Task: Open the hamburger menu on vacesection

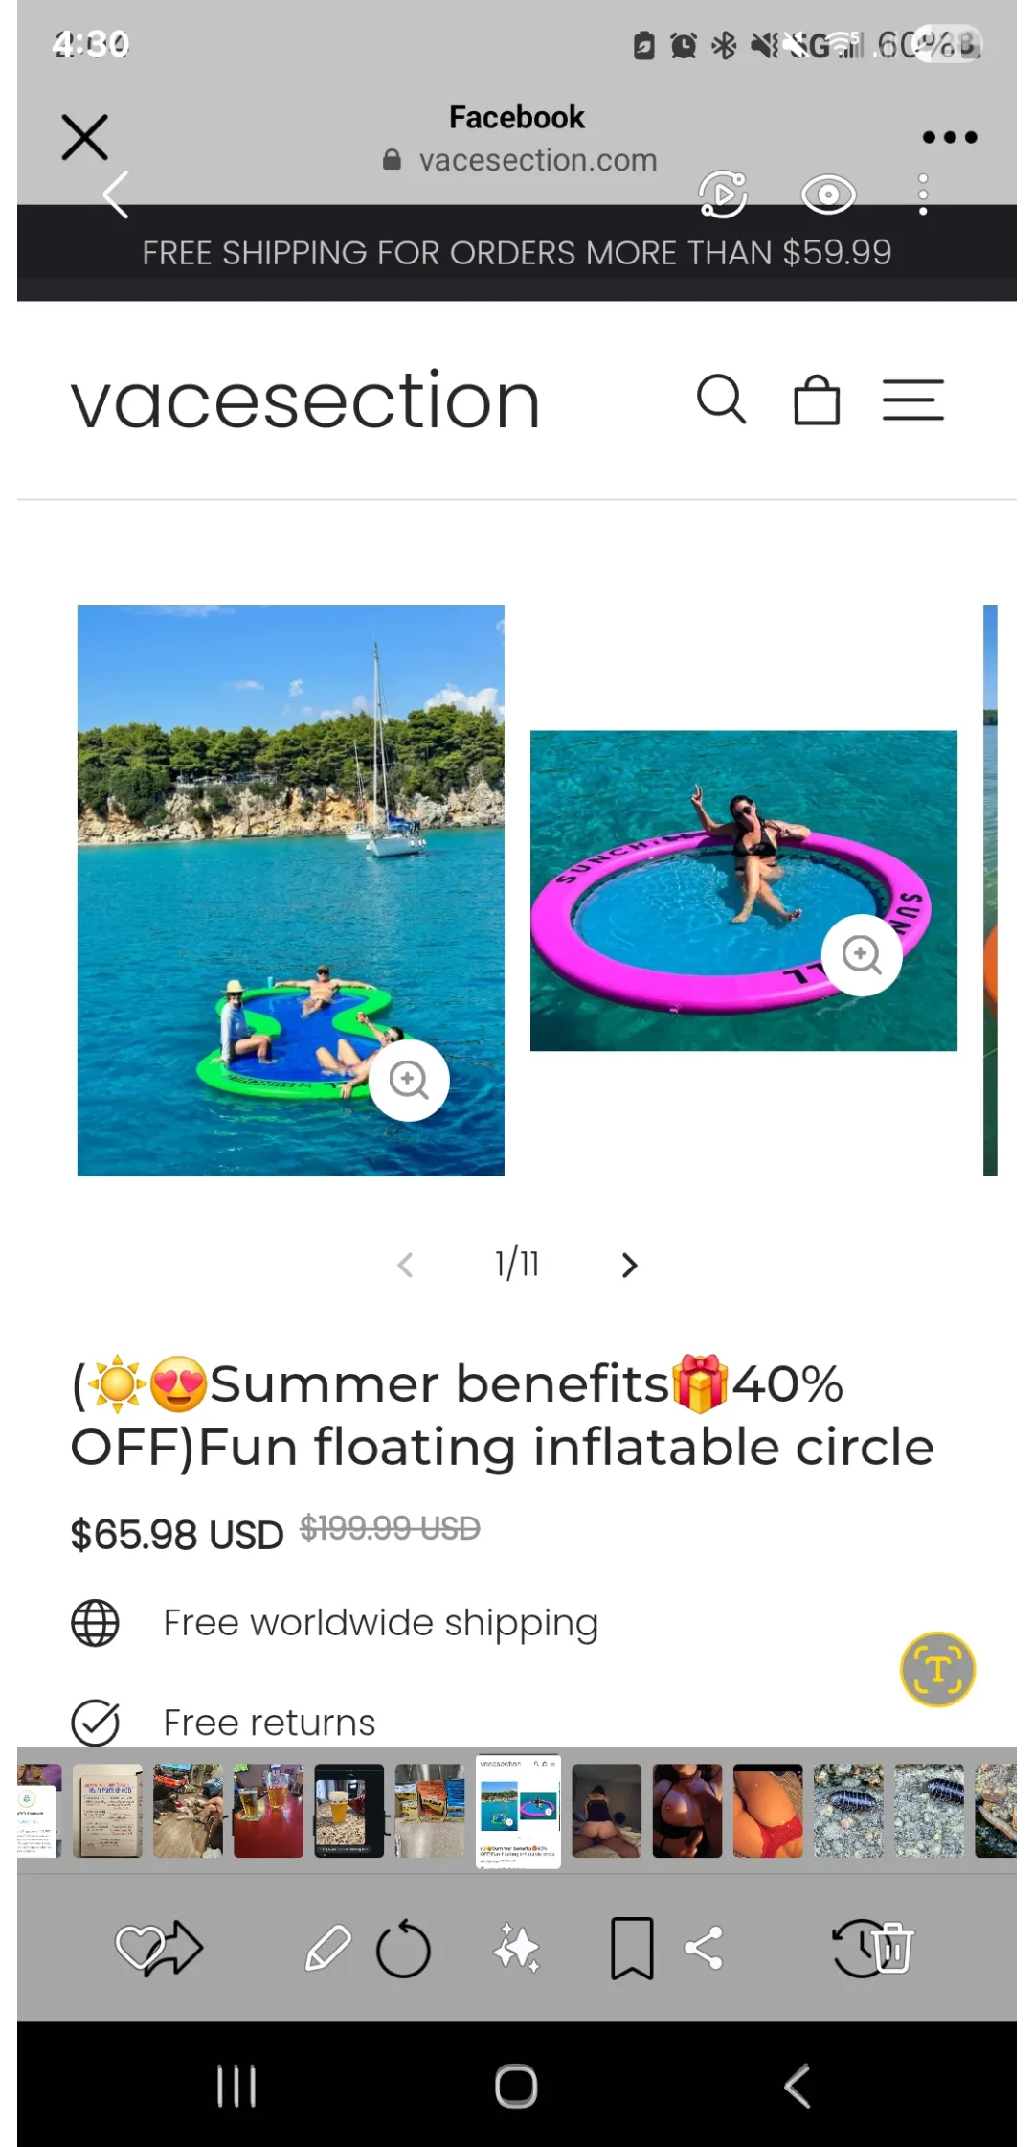Action: tap(912, 400)
